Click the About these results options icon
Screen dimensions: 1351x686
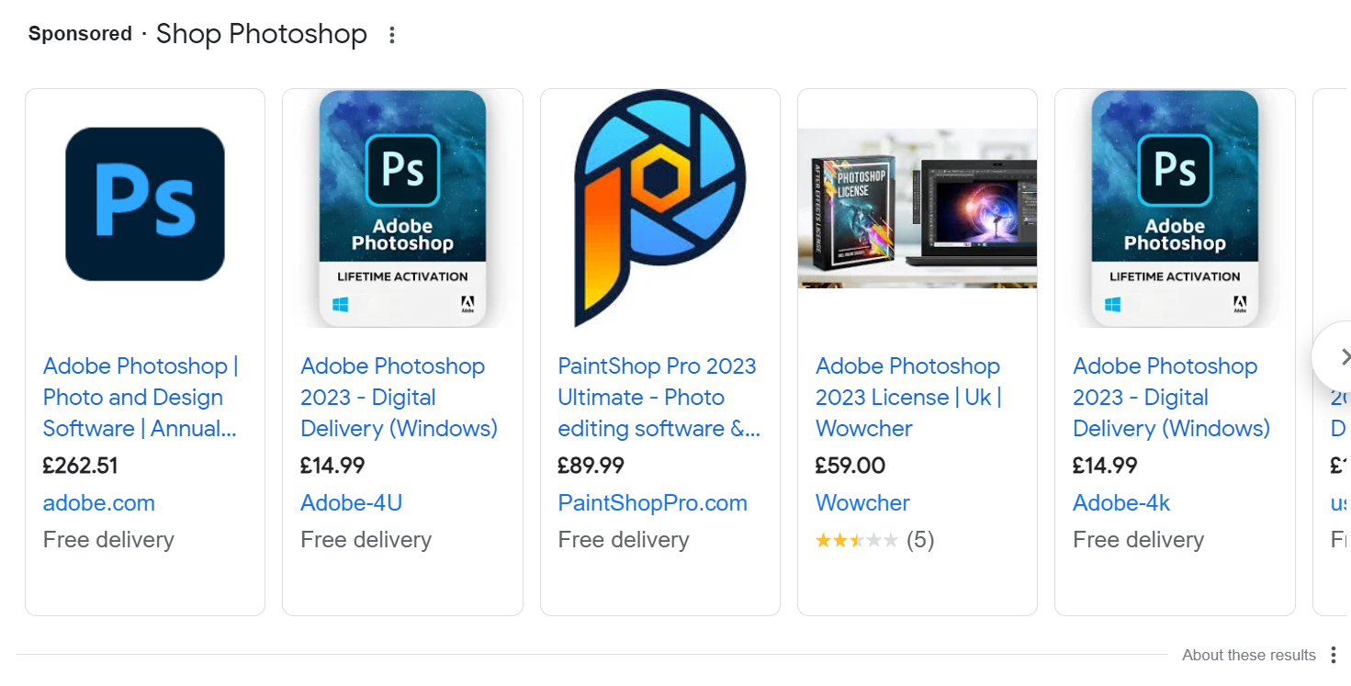pos(1334,655)
